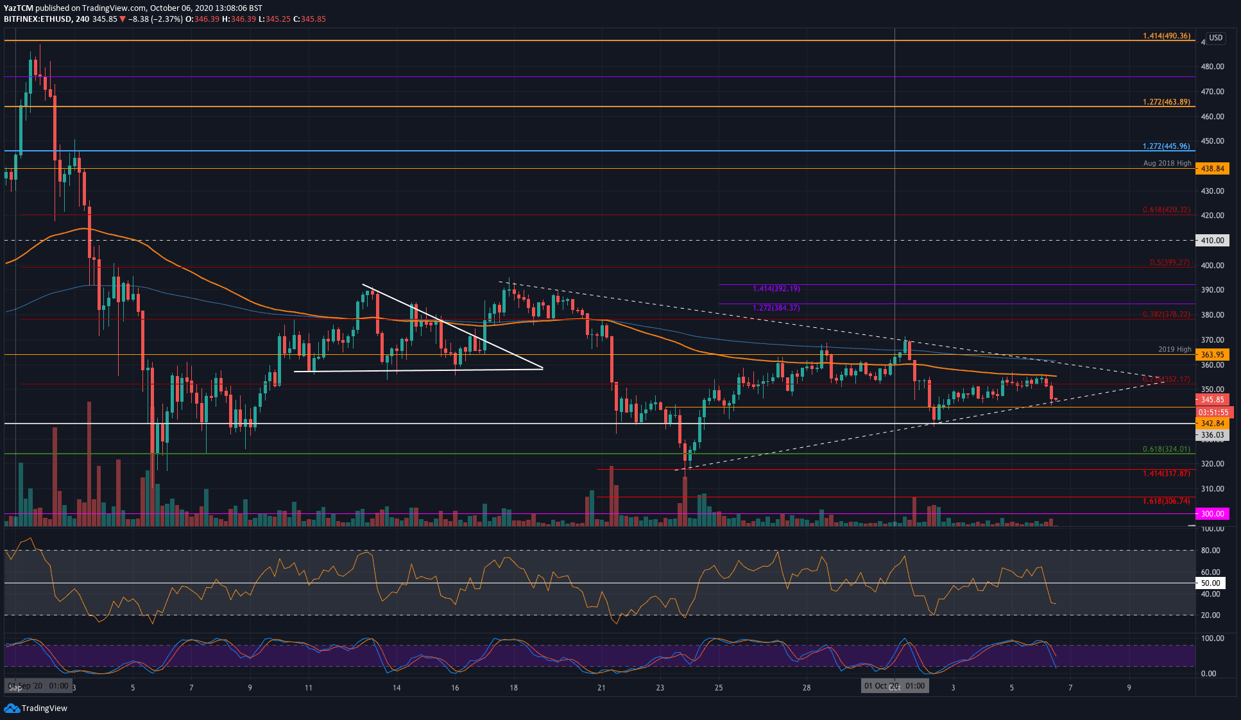Click the 430.00 price axis tick
The width and height of the screenshot is (1241, 720).
1212,191
